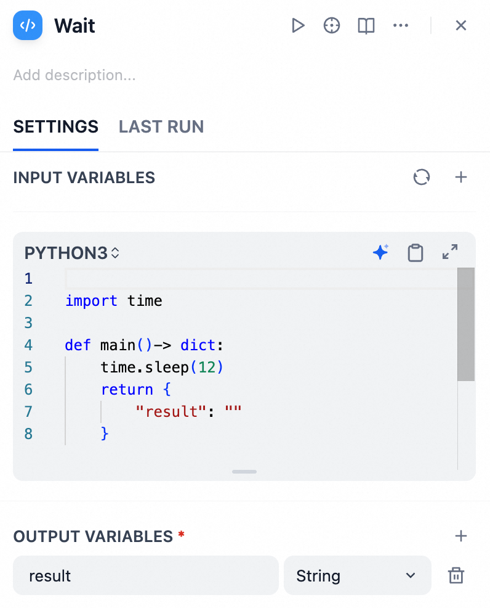Open the help documentation book icon
490x608 pixels.
[366, 26]
